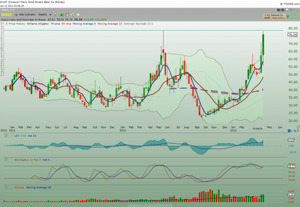Click the 03:09:29 time marker on axis
The image size is (300, 207).
257,129
